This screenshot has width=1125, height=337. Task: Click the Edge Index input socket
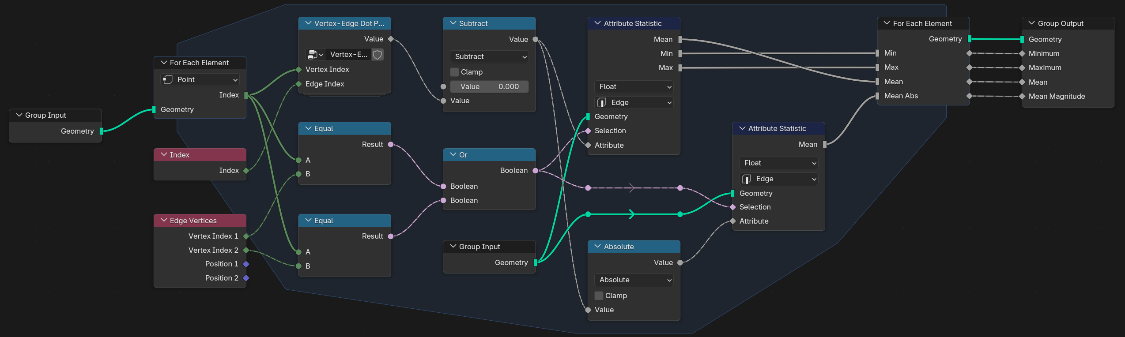[299, 84]
